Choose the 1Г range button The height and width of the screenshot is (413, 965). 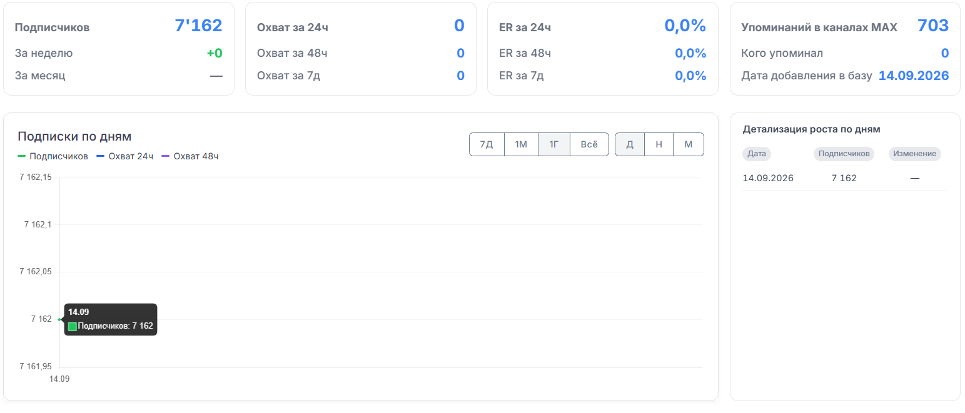pyautogui.click(x=554, y=144)
